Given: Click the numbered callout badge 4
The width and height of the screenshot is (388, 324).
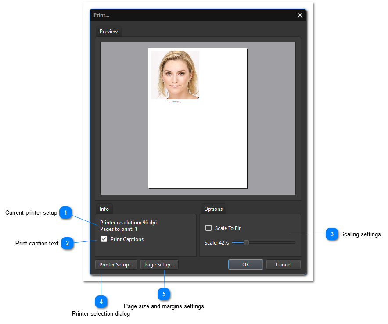Looking at the screenshot, I should click(101, 302).
